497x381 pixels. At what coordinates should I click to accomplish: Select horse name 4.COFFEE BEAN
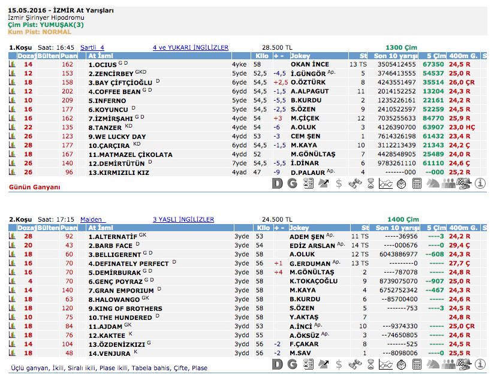click(115, 92)
